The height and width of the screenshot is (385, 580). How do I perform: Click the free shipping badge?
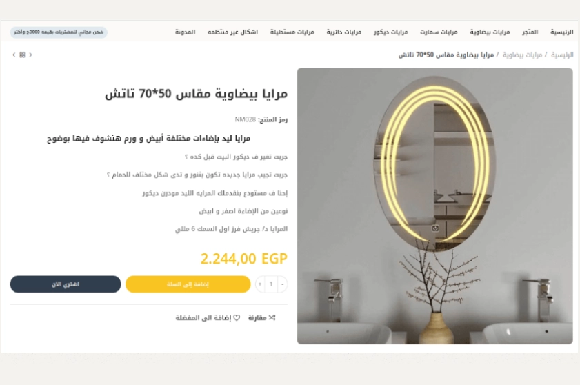click(59, 32)
